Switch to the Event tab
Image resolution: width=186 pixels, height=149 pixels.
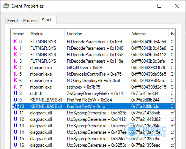pos(13,21)
